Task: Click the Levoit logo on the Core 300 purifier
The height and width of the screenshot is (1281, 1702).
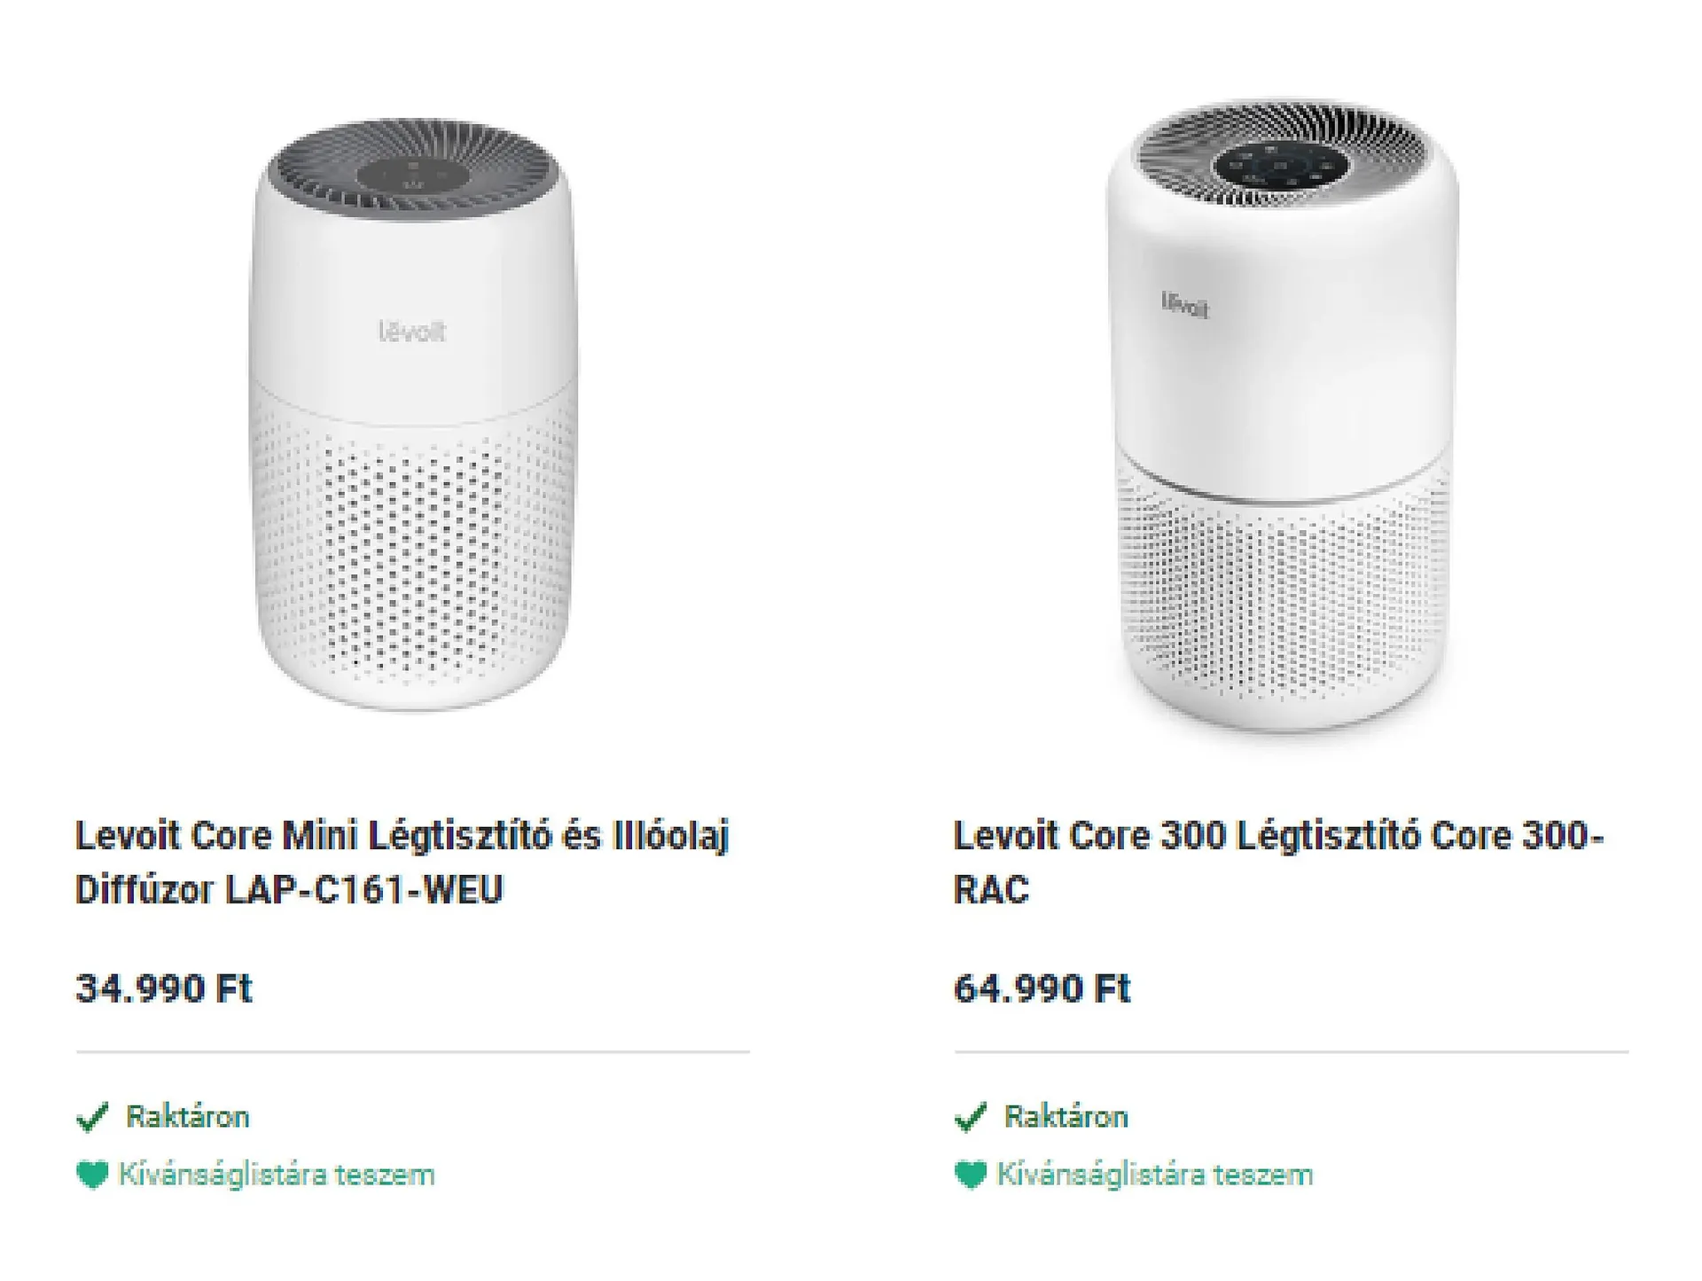Action: coord(1185,304)
